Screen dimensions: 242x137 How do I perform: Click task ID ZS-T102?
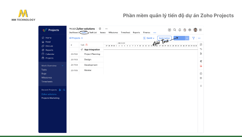(x=74, y=54)
